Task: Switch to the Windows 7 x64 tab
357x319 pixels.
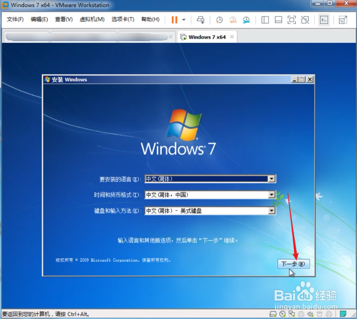Action: pyautogui.click(x=207, y=37)
